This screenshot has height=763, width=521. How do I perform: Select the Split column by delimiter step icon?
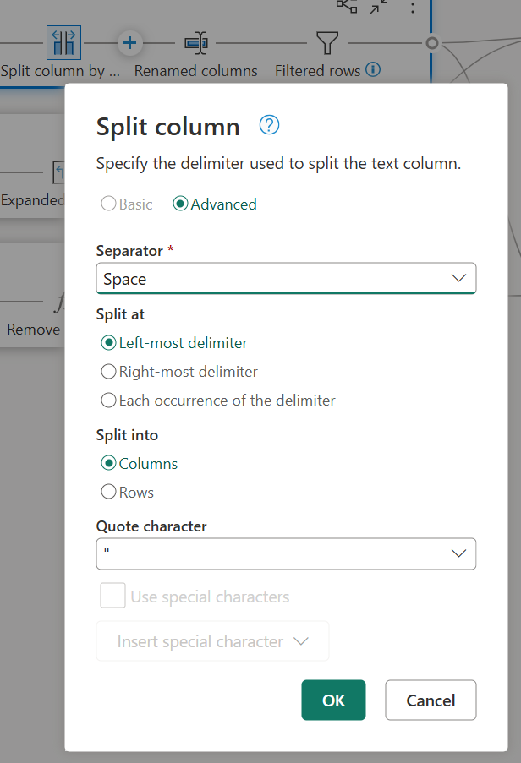point(63,42)
